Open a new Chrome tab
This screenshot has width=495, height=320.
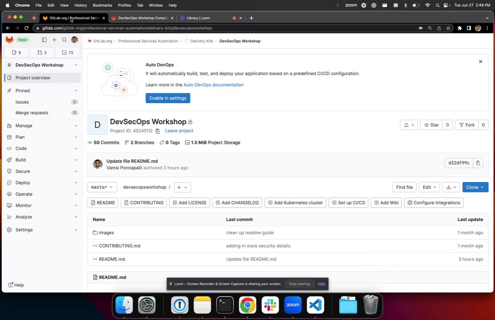[251, 18]
